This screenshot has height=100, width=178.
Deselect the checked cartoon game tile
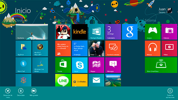63,32
